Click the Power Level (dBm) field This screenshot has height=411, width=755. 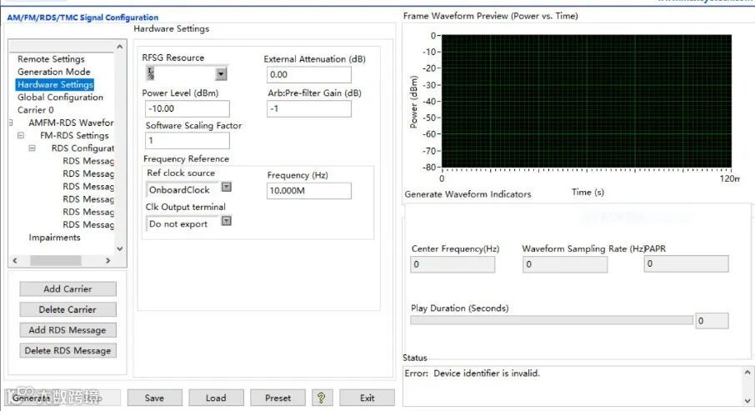(187, 108)
